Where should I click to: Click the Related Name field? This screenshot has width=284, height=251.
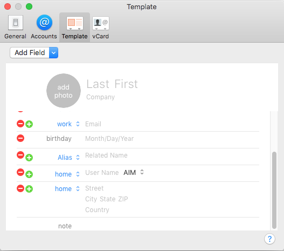pyautogui.click(x=106, y=155)
